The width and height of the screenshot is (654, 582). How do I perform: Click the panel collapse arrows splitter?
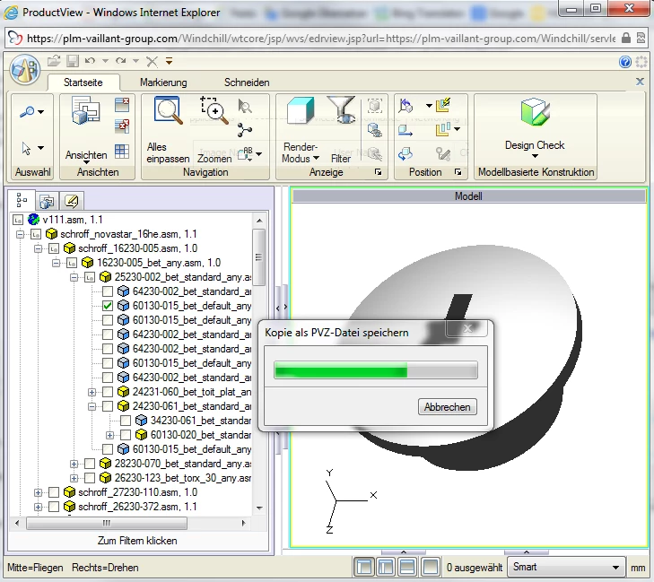tap(282, 307)
